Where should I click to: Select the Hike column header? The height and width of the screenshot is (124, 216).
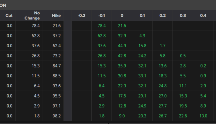[56, 16]
